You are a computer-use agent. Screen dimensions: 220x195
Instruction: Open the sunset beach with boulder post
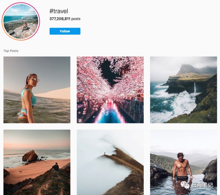click(x=37, y=162)
